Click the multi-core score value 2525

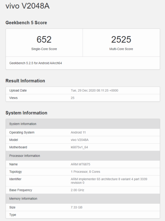(x=121, y=39)
